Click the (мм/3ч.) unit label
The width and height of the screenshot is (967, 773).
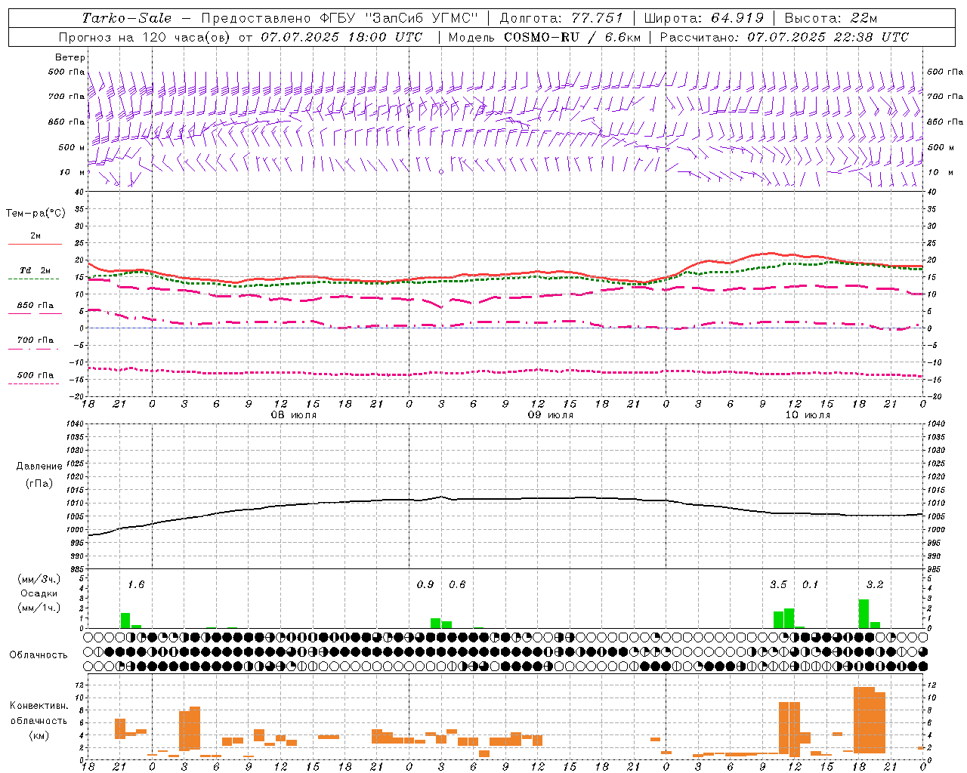(39, 579)
